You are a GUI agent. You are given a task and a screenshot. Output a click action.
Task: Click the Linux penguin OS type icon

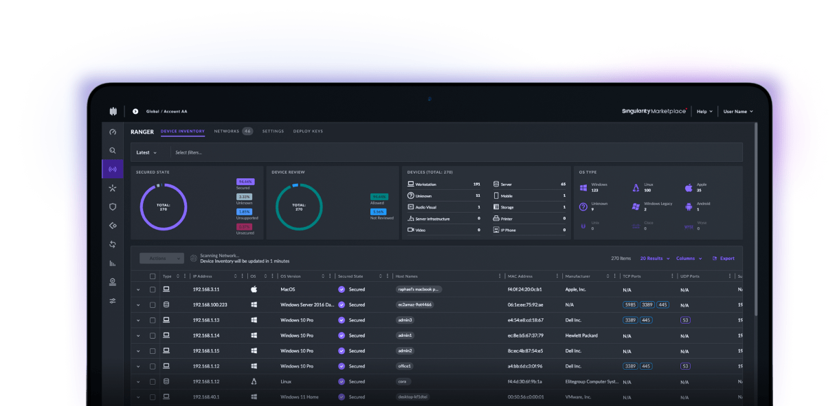pyautogui.click(x=636, y=187)
